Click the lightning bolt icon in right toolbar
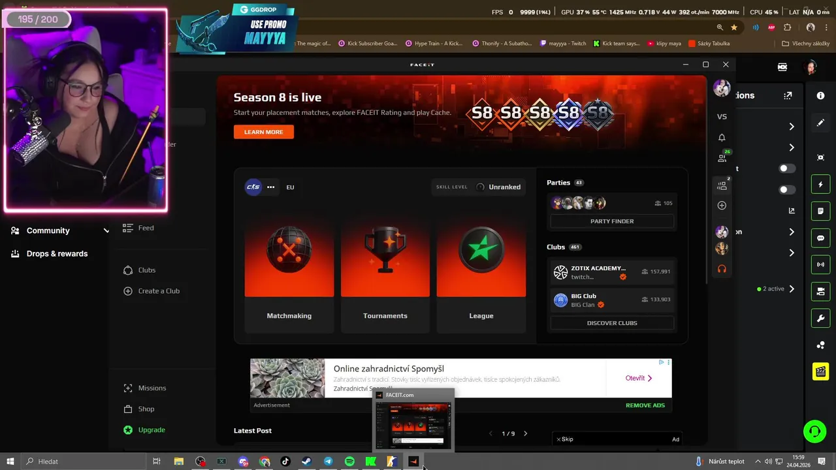The height and width of the screenshot is (470, 836). tap(821, 185)
